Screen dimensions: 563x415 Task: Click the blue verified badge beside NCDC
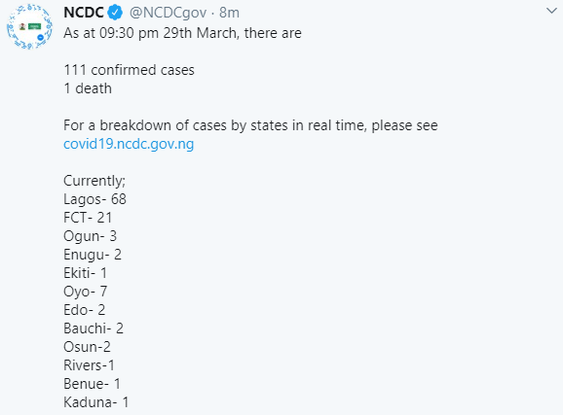coord(115,13)
